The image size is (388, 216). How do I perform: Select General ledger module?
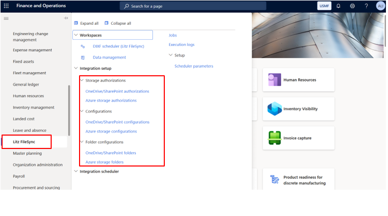tap(26, 85)
